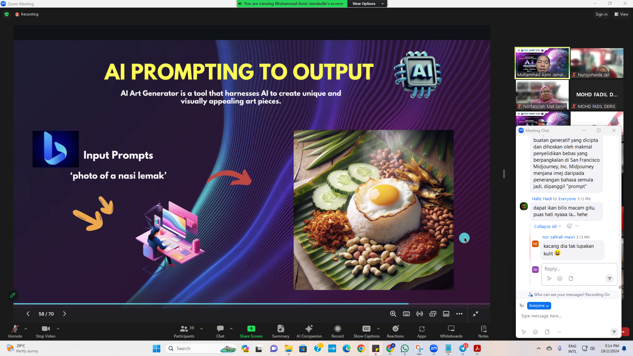Stop Video camera toggle
The width and height of the screenshot is (633, 356).
pyautogui.click(x=46, y=331)
